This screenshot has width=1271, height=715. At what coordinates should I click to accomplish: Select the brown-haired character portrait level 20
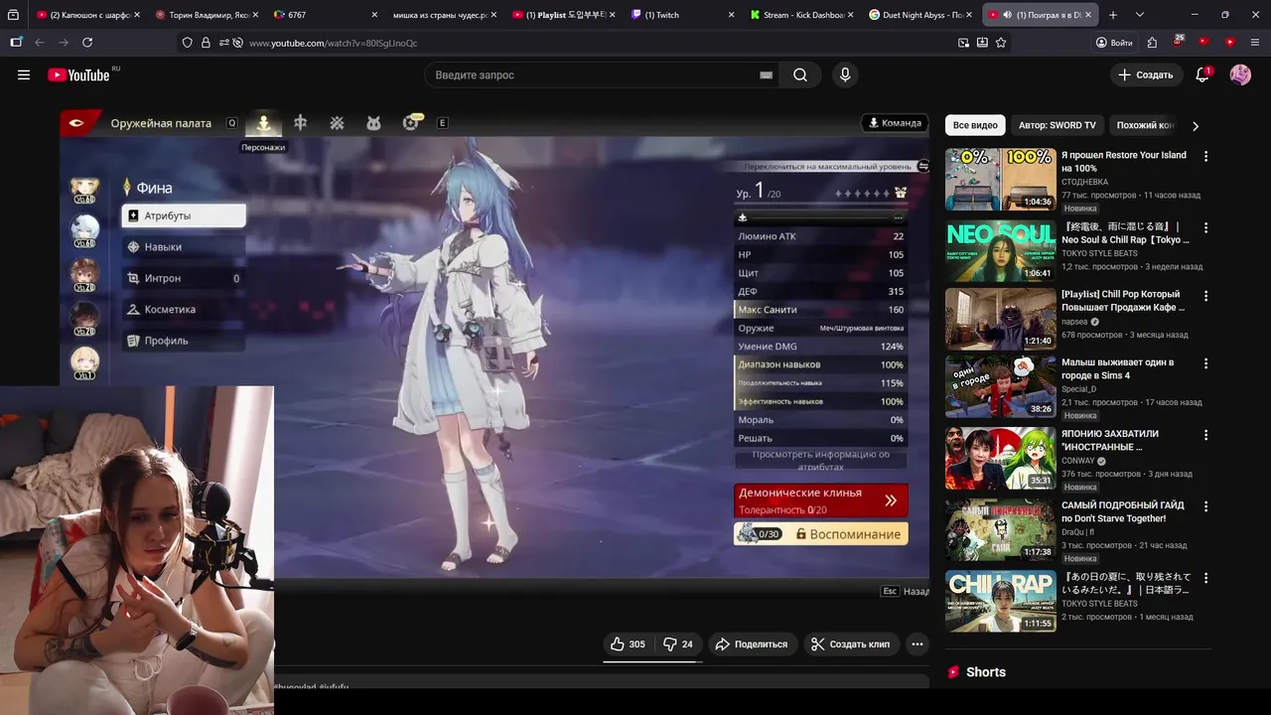tap(84, 275)
